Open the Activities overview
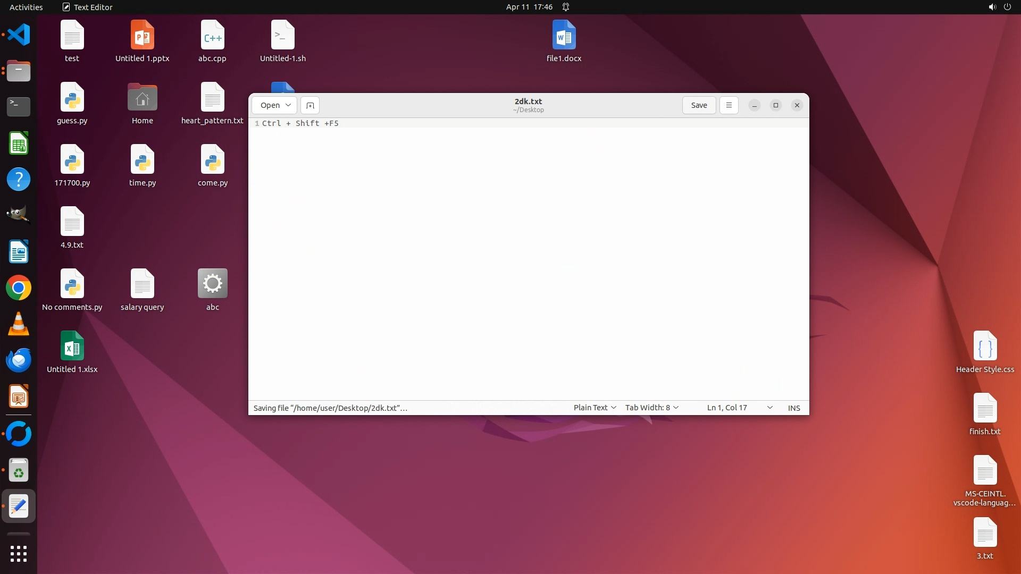Image resolution: width=1021 pixels, height=574 pixels. pos(26,7)
